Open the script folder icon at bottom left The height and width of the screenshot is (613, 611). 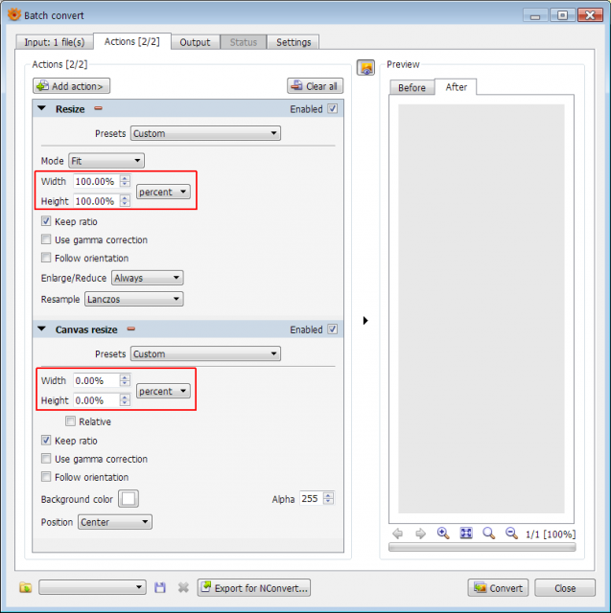click(x=26, y=587)
